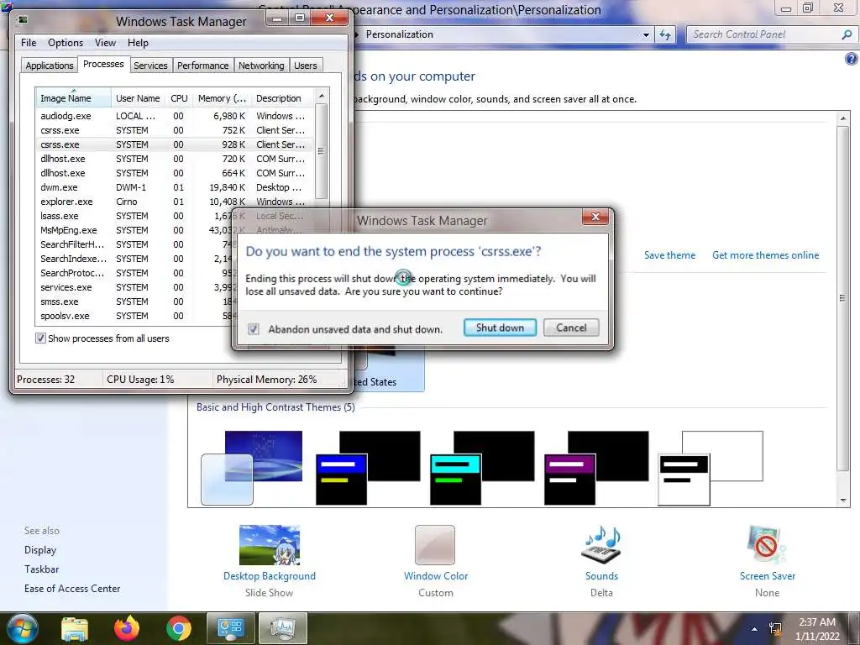
Task: Select the spoolsv.exe process row
Action: 134,316
